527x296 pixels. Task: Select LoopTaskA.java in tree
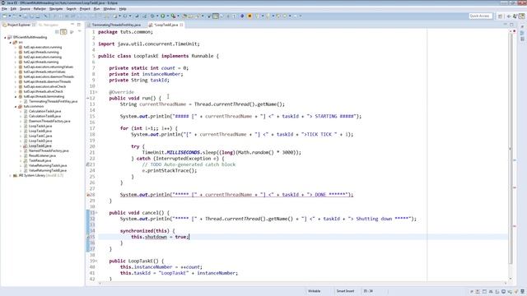pyautogui.click(x=40, y=126)
